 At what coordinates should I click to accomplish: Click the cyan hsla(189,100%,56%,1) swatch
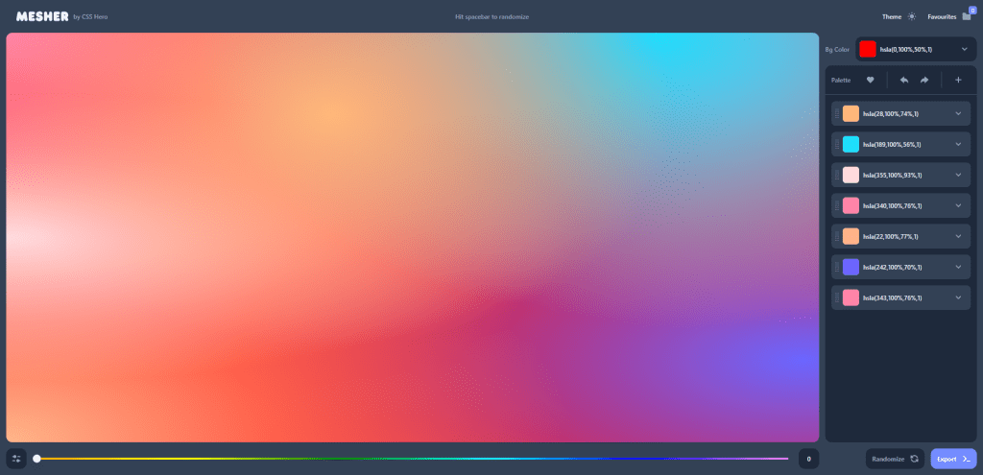click(851, 144)
